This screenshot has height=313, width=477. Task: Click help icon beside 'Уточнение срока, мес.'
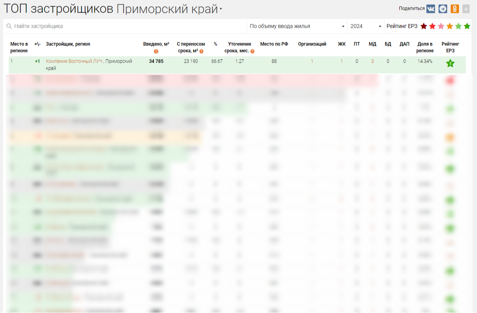coord(252,51)
